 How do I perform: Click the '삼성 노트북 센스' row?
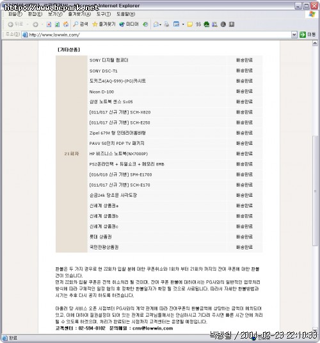pyautogui.click(x=175, y=102)
